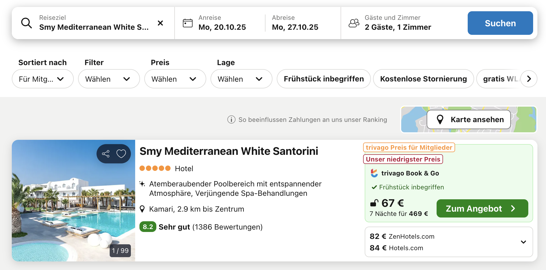Toggle the Kostenlose Stornierung filter chip

(x=423, y=79)
